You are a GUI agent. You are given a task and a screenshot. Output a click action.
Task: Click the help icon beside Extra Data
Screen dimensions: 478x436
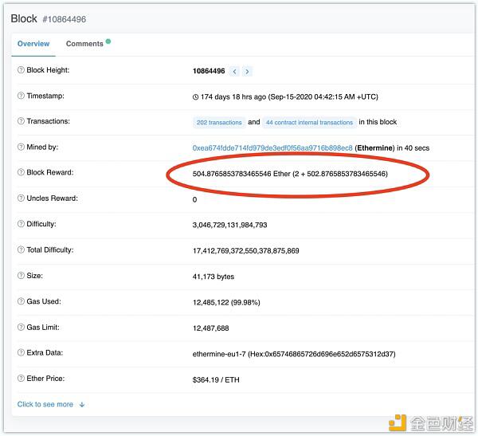click(x=21, y=352)
